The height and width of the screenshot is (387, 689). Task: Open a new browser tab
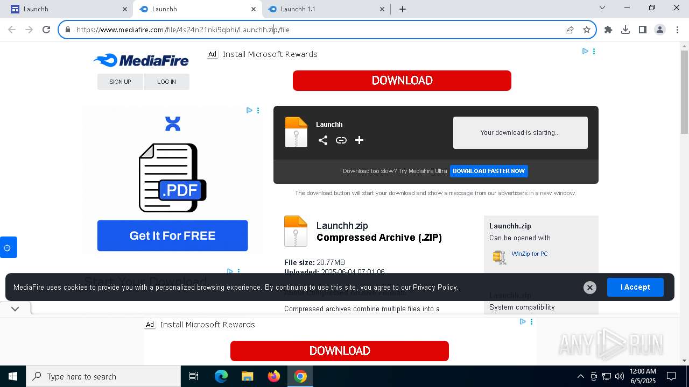click(403, 9)
